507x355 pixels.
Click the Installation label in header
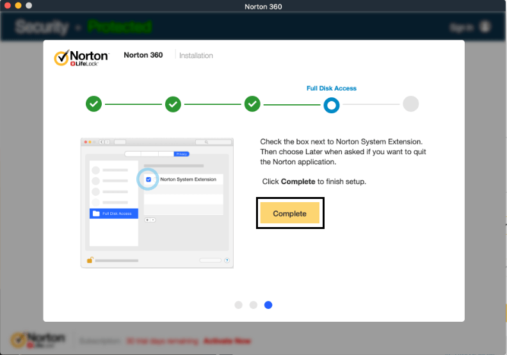pyautogui.click(x=196, y=56)
